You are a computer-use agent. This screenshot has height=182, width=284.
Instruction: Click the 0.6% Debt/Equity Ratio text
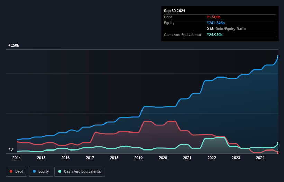226,29
